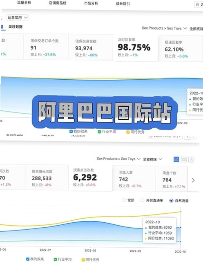Click the 2022-07 axis label
The width and height of the screenshot is (203, 271).
tap(45, 250)
